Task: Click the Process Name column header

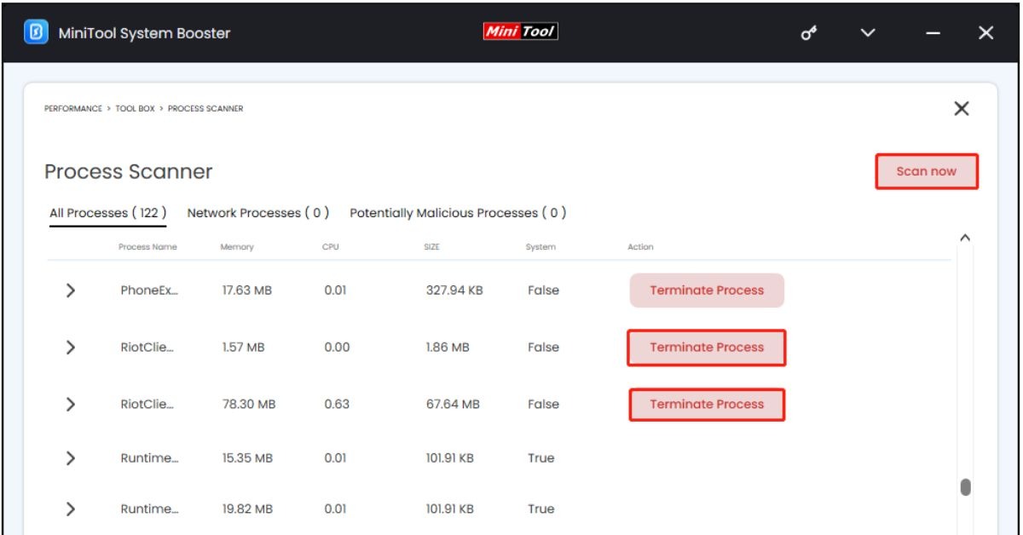Action: (147, 247)
